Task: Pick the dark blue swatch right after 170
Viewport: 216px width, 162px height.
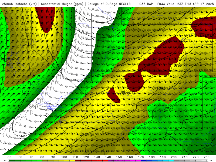Action: coord(144,161)
